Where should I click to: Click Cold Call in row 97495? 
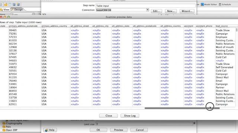[x=221, y=57]
